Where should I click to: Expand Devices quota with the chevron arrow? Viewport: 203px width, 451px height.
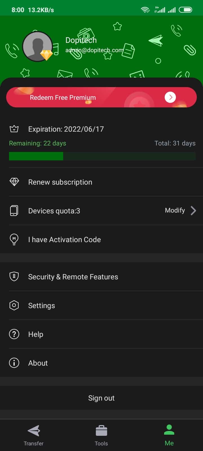point(193,211)
